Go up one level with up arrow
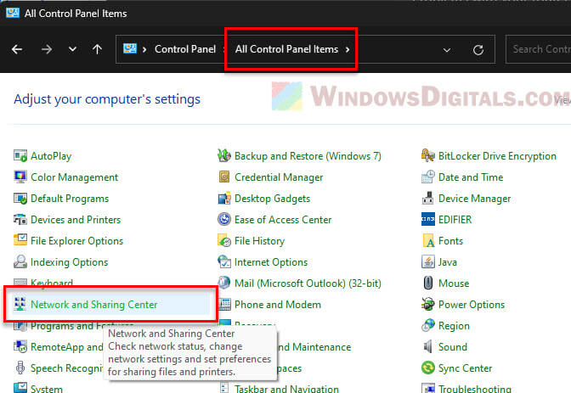 click(x=97, y=49)
